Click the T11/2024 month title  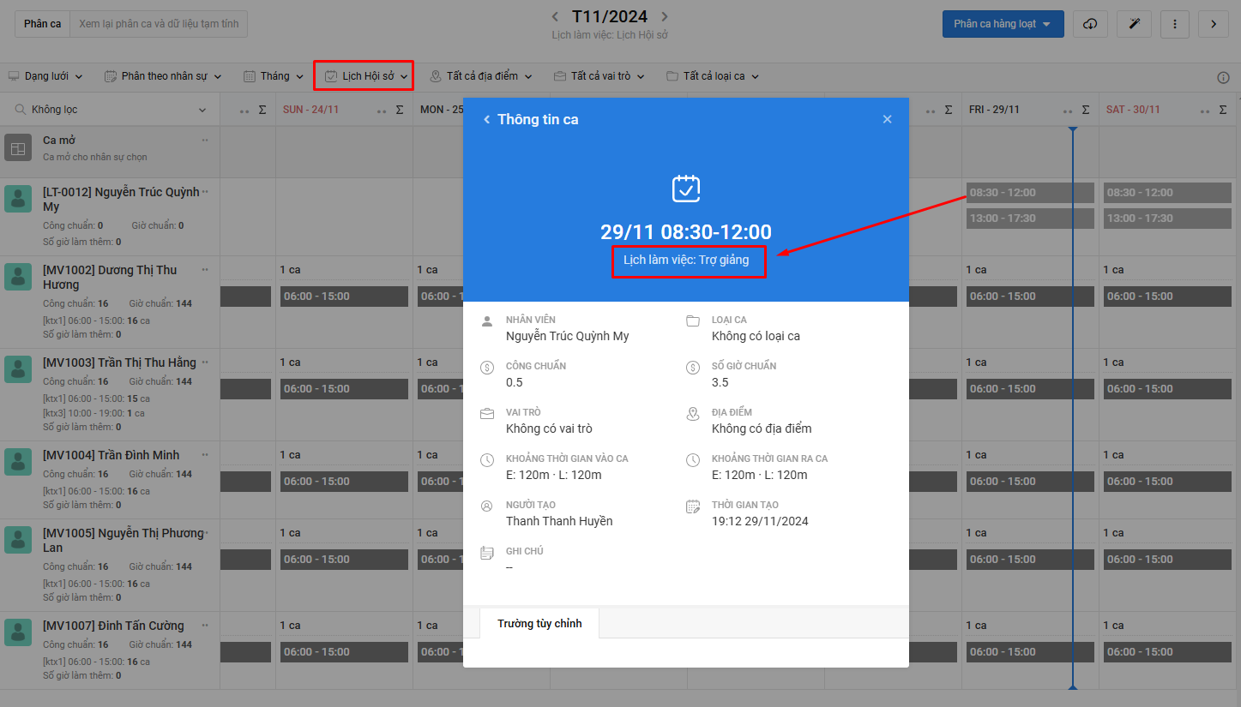[x=610, y=16]
